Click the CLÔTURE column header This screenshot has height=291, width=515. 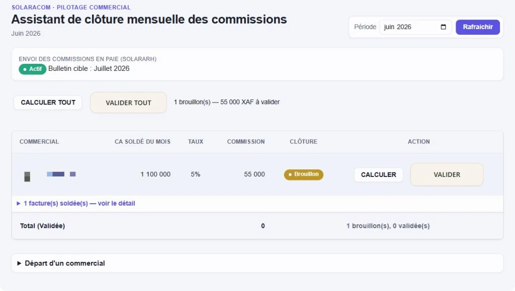[x=303, y=142]
